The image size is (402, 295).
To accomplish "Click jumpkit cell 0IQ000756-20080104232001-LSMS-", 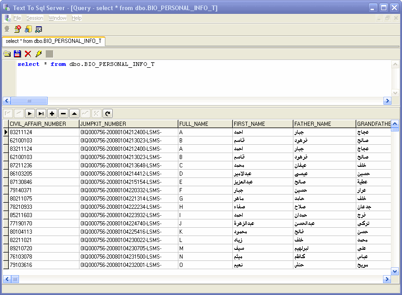I will [x=128, y=265].
